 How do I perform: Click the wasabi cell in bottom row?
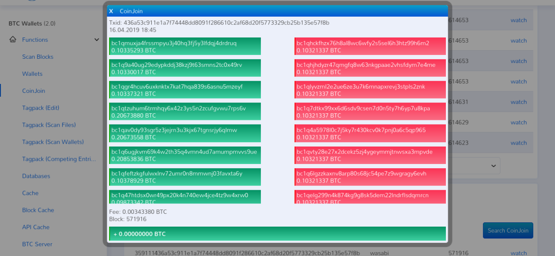(379, 253)
